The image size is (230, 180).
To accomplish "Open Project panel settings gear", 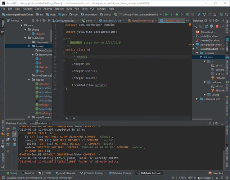I will (x=44, y=21).
